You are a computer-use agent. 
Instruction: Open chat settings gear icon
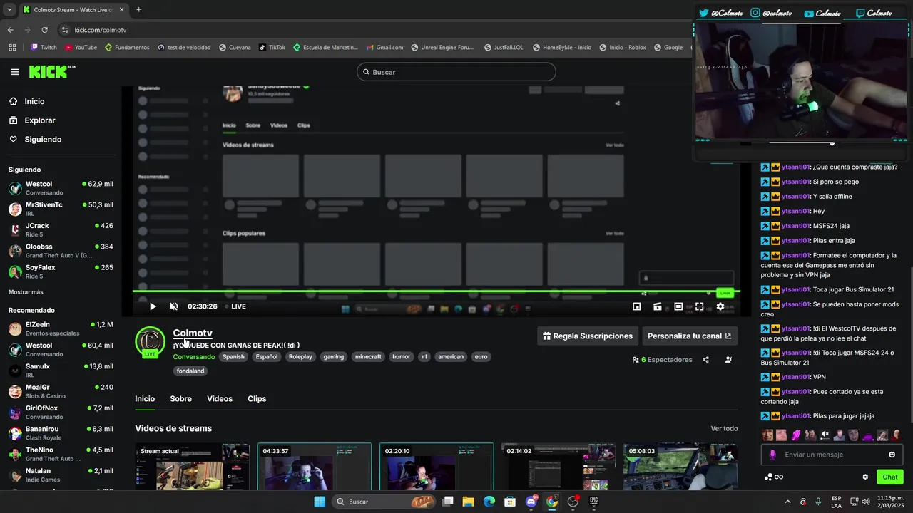pos(865,477)
